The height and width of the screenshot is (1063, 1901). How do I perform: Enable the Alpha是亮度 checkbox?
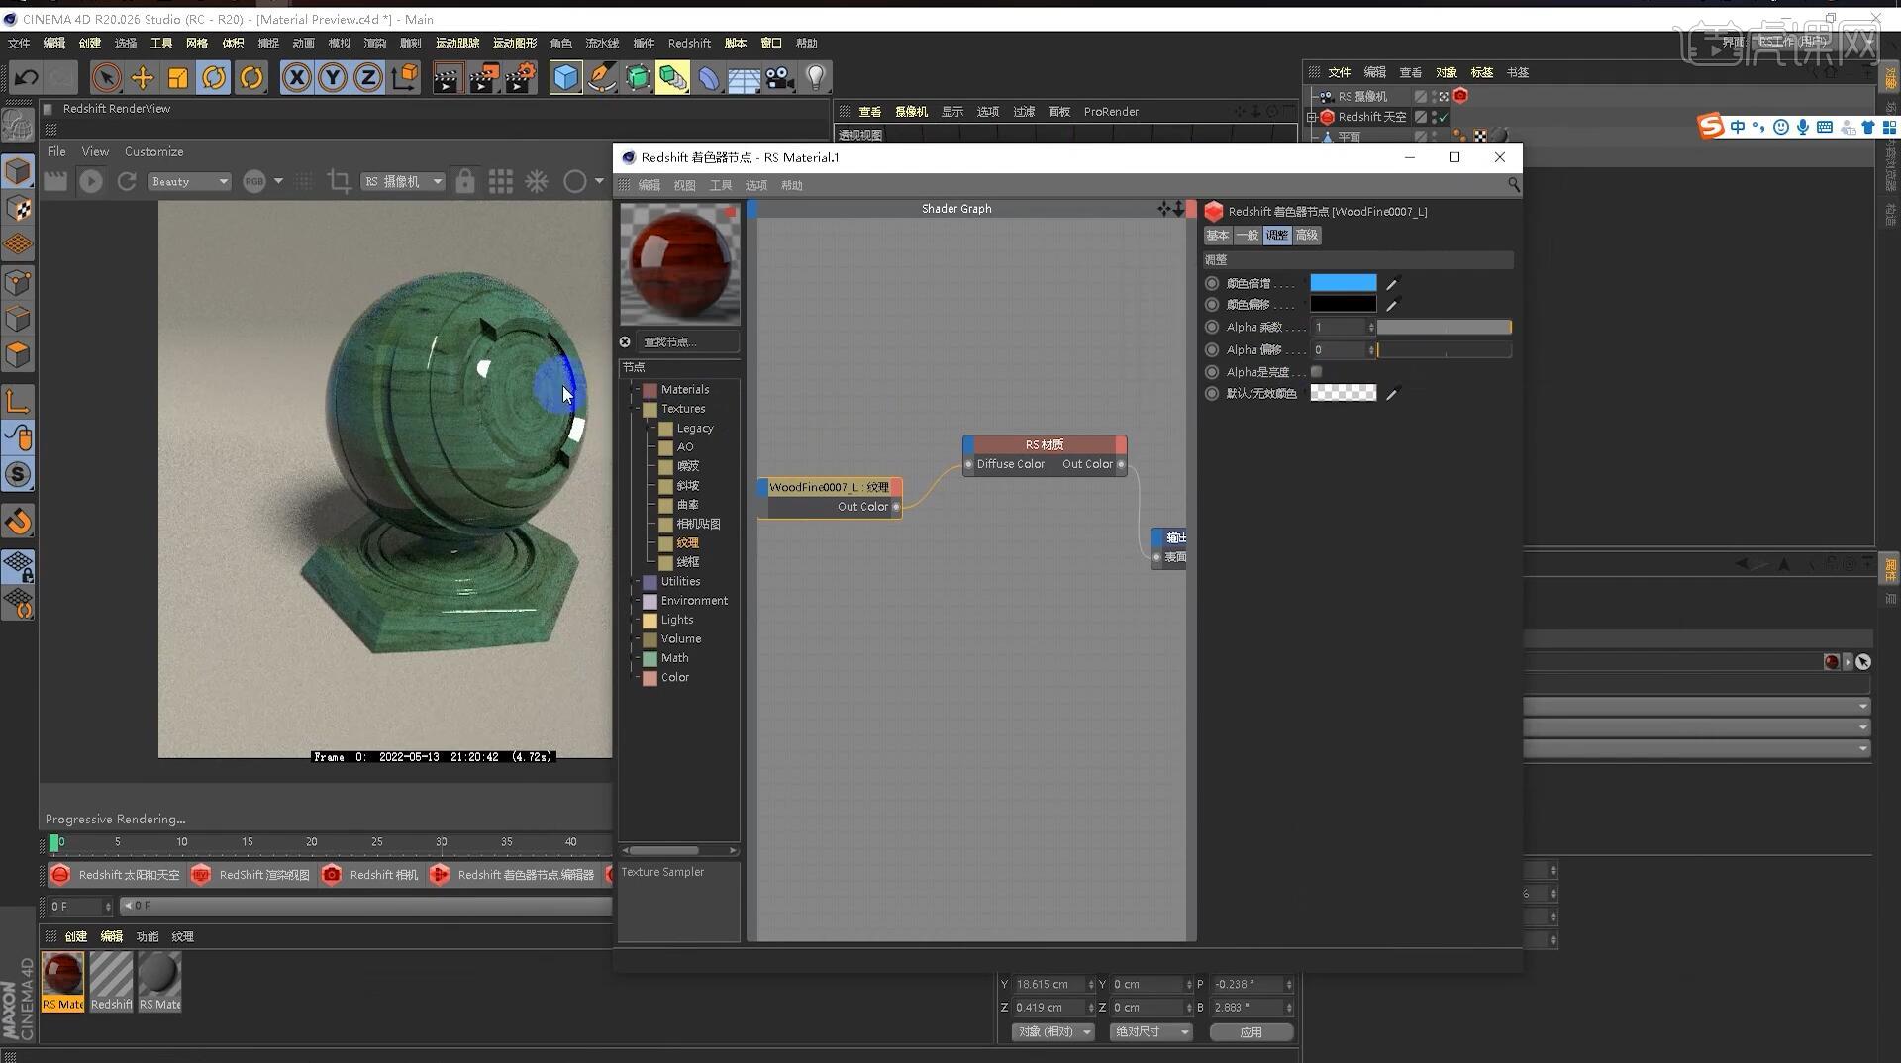tap(1316, 371)
